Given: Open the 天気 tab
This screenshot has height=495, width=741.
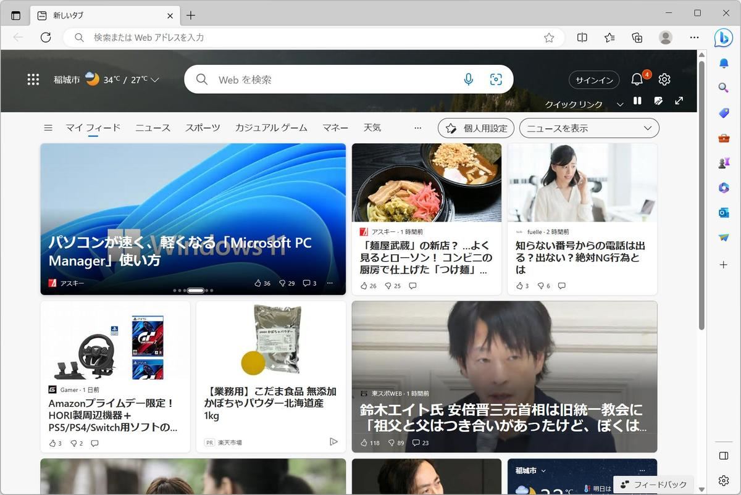Looking at the screenshot, I should point(372,128).
